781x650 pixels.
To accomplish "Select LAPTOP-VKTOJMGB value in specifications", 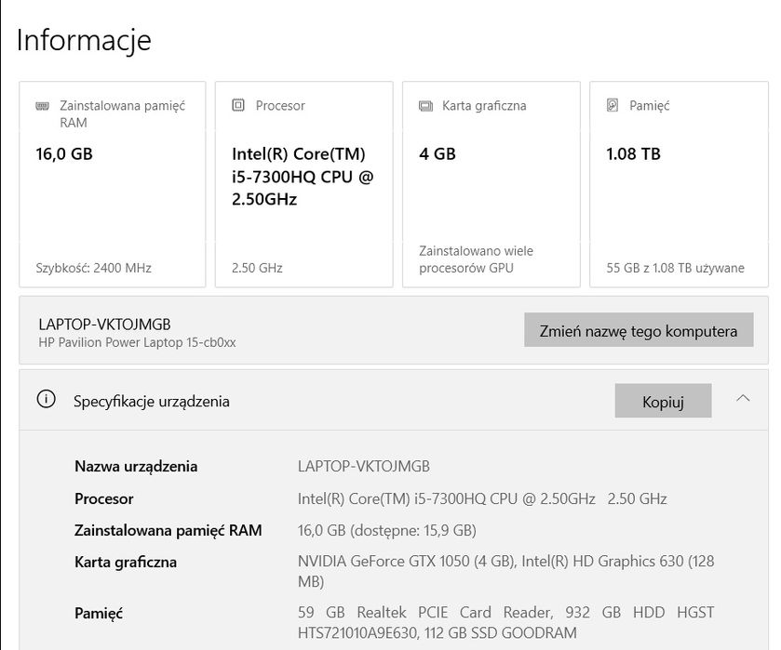I will (364, 467).
